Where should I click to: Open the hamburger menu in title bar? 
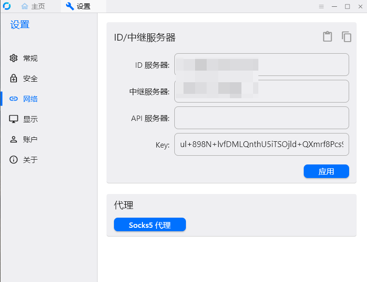tap(321, 6)
